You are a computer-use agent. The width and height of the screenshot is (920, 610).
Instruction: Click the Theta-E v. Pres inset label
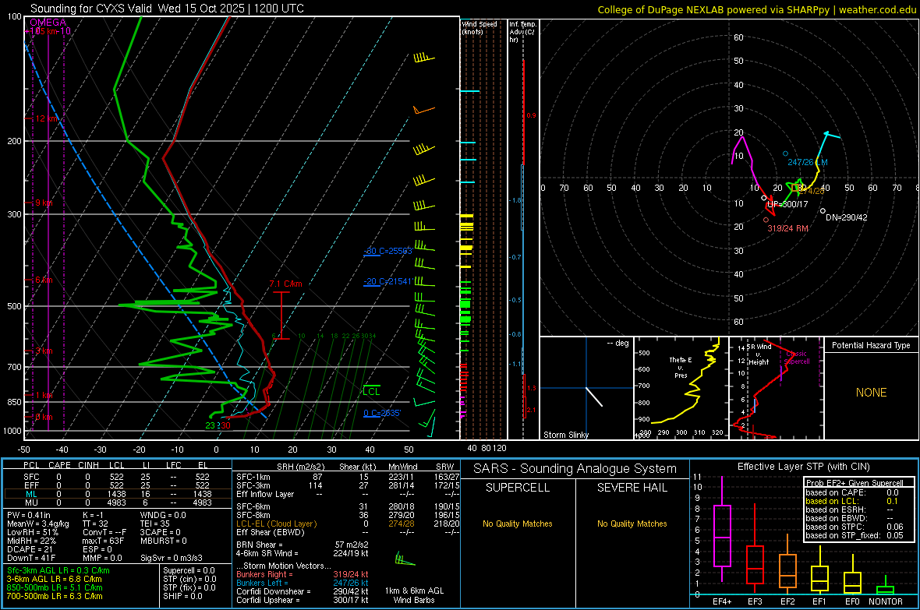[681, 368]
